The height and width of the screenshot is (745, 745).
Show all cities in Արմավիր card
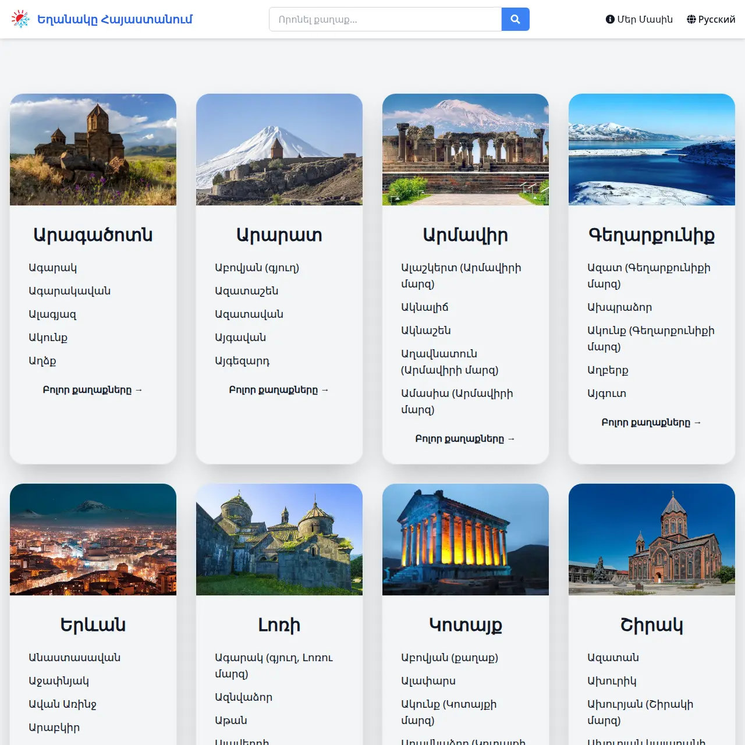(x=465, y=439)
